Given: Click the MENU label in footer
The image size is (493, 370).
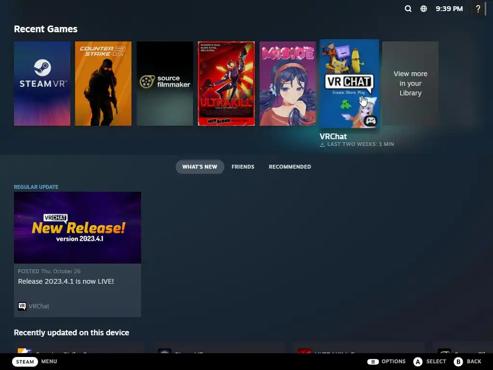Looking at the screenshot, I should point(49,361).
